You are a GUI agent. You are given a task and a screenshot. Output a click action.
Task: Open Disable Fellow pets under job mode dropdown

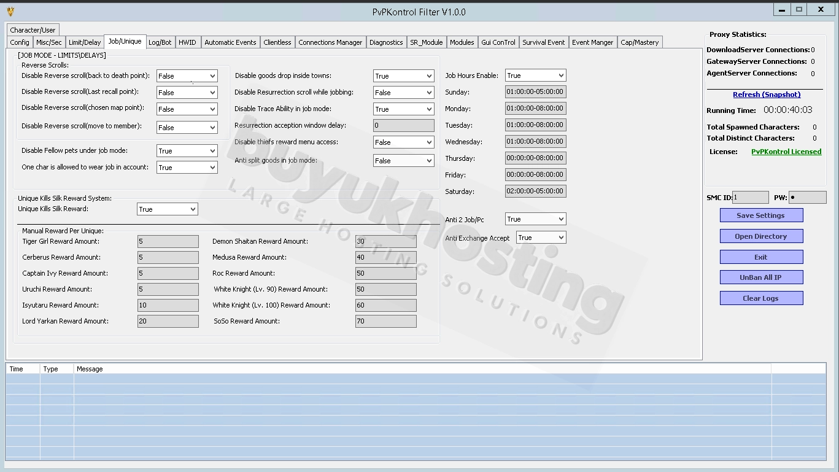[187, 151]
